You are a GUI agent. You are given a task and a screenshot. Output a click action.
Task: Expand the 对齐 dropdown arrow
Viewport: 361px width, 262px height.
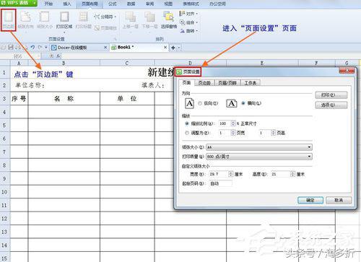pos(196,14)
